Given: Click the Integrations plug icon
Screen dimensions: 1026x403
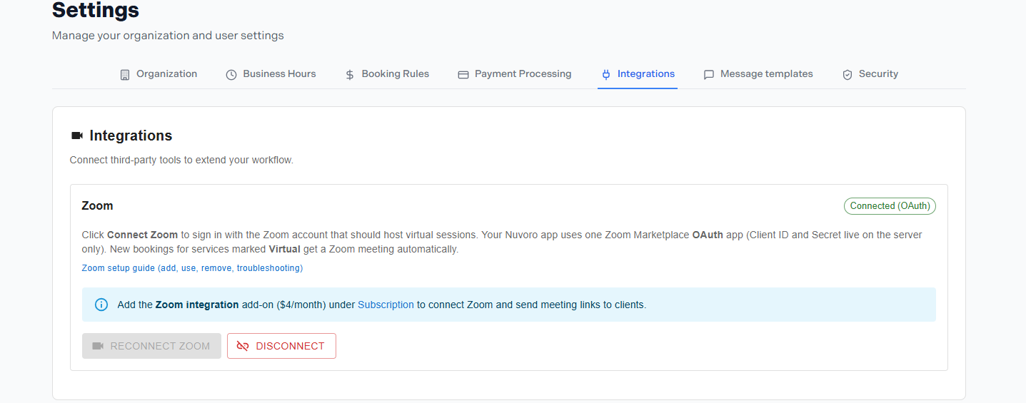Looking at the screenshot, I should tap(606, 74).
